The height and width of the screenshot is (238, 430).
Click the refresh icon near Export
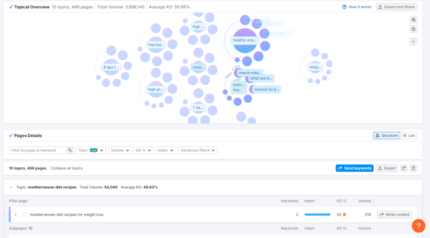tap(404, 168)
